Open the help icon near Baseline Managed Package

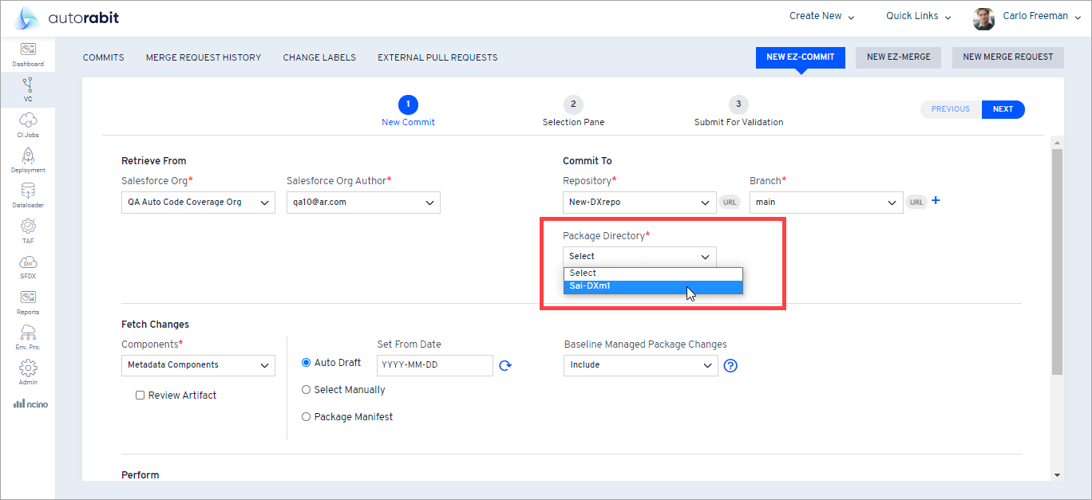pos(730,364)
